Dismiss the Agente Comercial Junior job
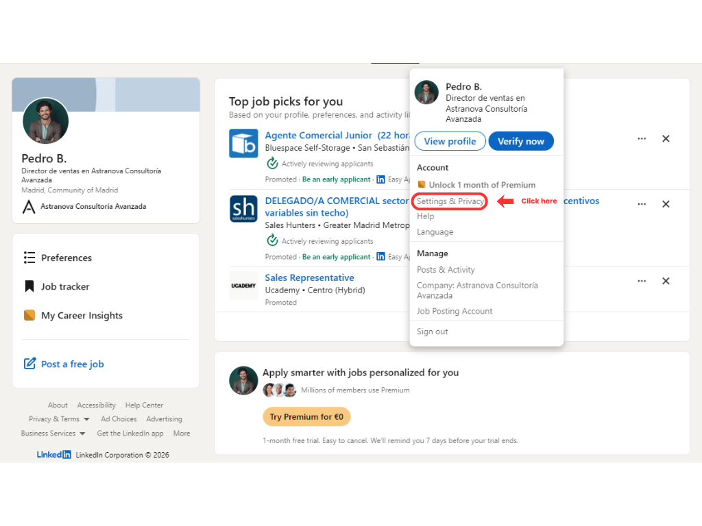Screen dimensions: 702x526 click(666, 138)
